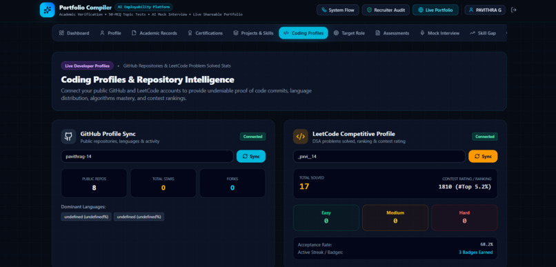Go to the Assessments tab
The image size is (556, 267).
click(x=393, y=33)
